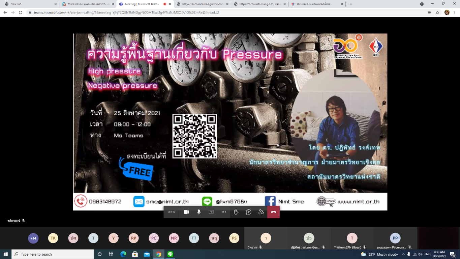Open the More actions ellipsis menu
The height and width of the screenshot is (259, 460).
(224, 212)
